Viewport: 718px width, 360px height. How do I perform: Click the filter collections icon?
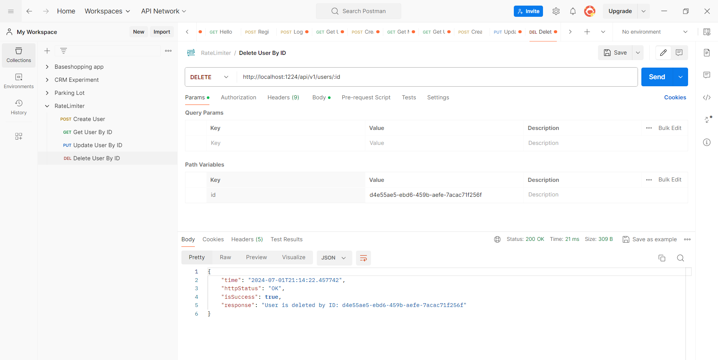pyautogui.click(x=64, y=51)
